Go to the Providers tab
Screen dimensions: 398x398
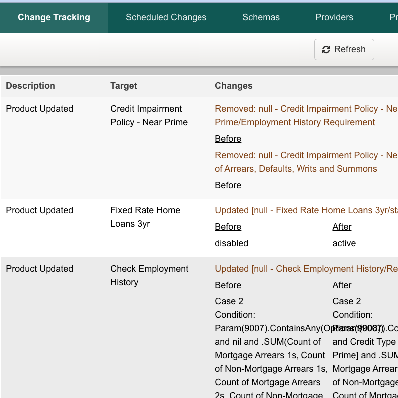(334, 17)
